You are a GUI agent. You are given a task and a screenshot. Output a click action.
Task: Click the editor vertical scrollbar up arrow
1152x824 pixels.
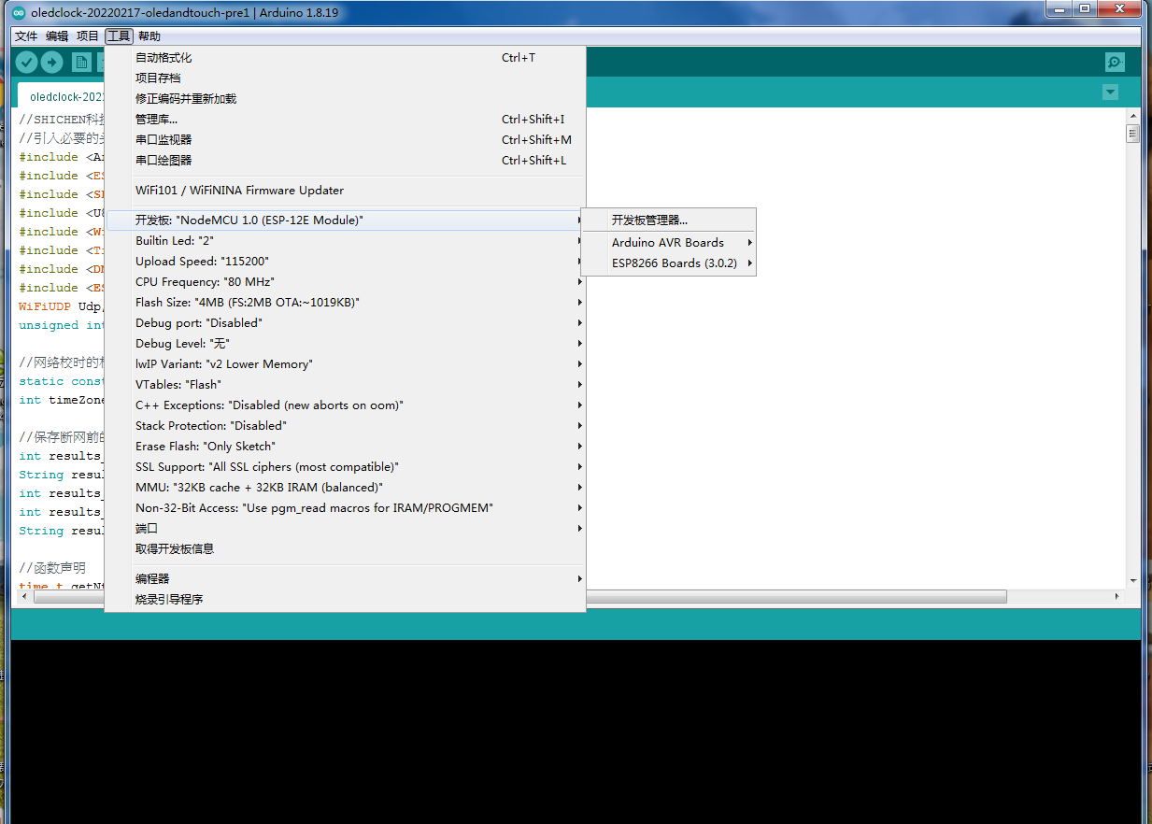(x=1132, y=116)
